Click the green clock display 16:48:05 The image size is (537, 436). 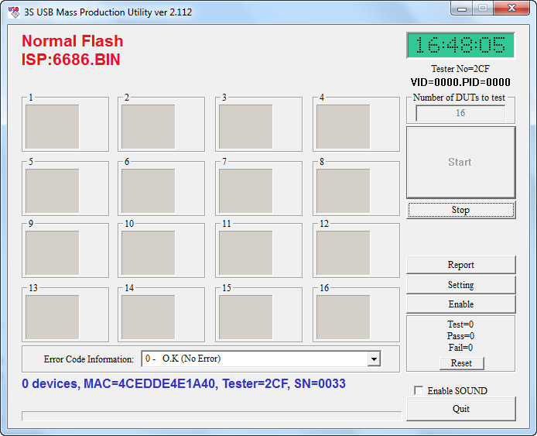coord(460,45)
